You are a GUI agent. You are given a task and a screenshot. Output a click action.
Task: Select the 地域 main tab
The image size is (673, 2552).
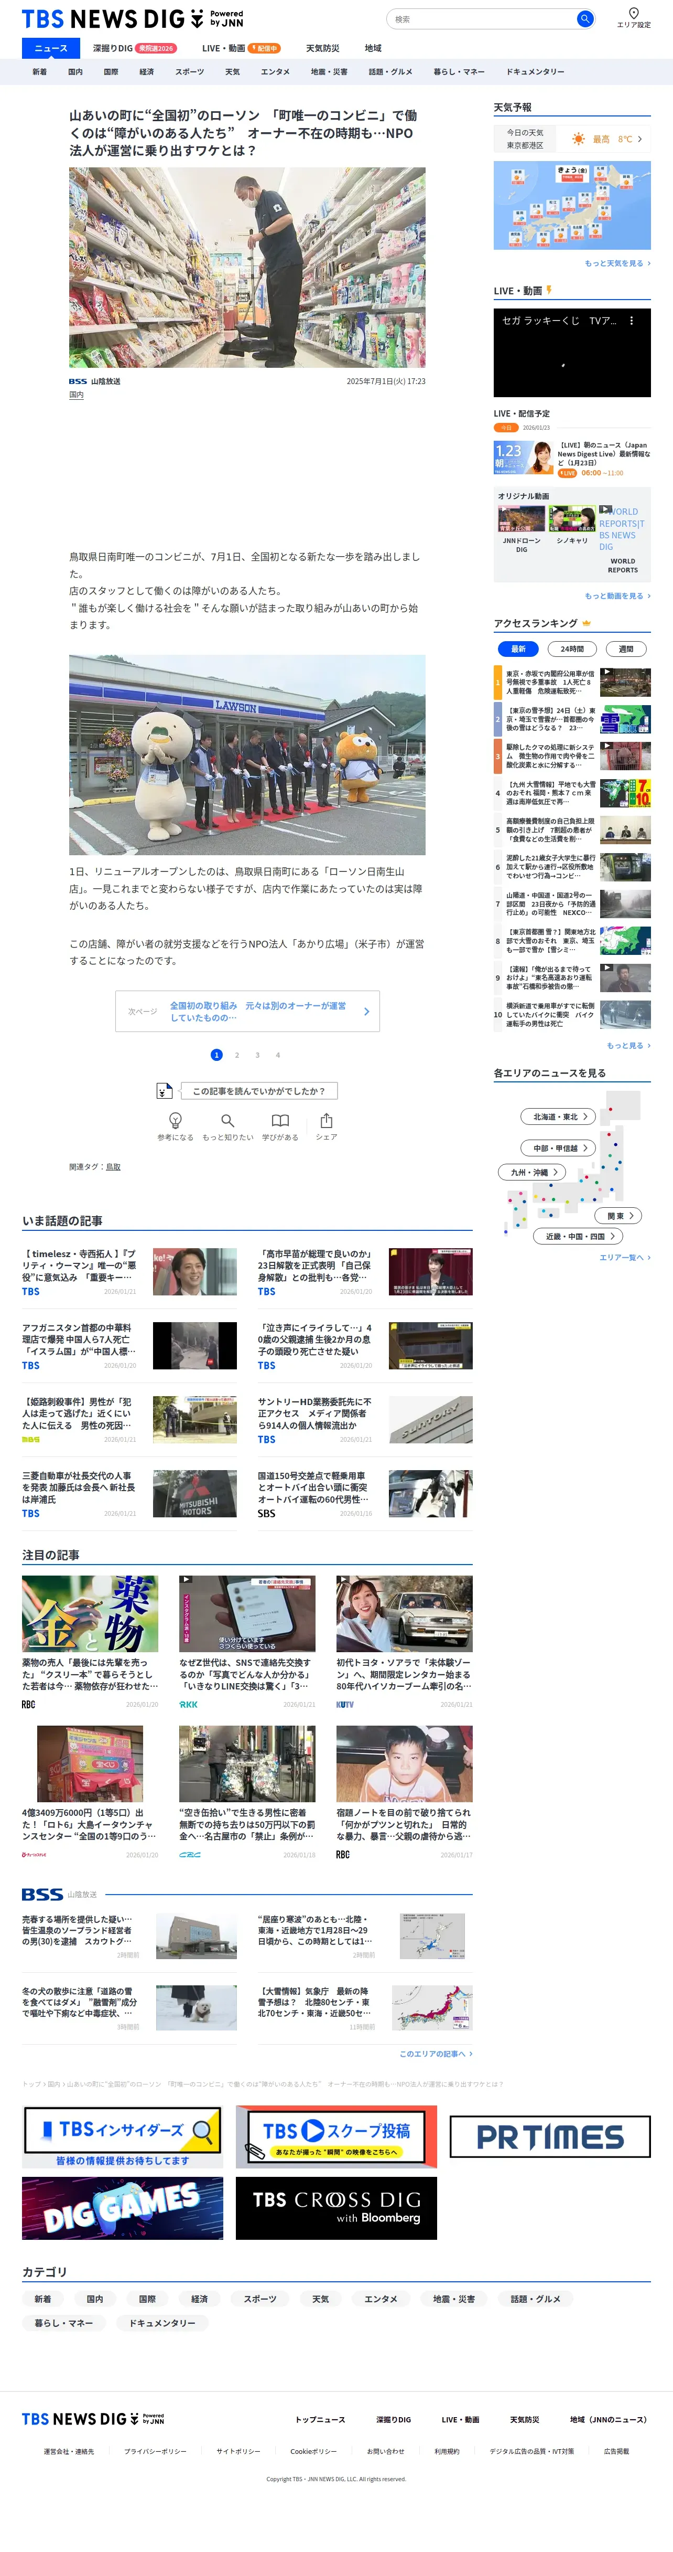click(373, 48)
